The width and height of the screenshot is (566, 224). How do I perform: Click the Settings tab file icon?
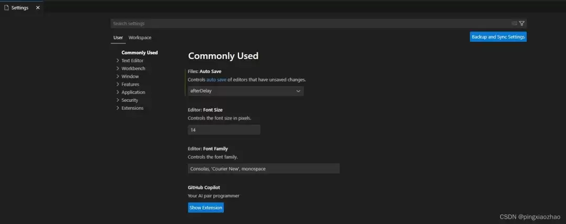coord(6,8)
